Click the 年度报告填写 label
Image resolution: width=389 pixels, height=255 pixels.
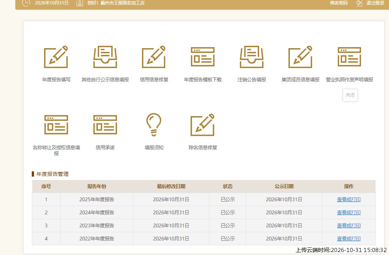pos(56,80)
